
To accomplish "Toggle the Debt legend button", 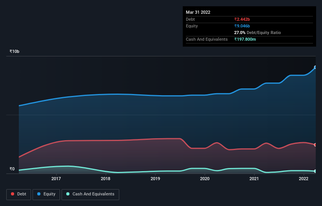I will 18,194.
